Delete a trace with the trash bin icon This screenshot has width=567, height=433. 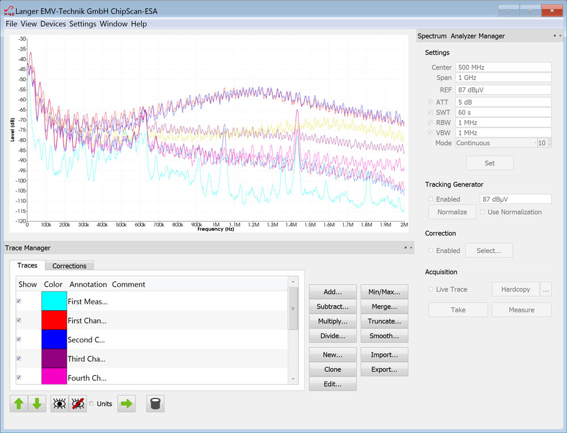point(155,404)
